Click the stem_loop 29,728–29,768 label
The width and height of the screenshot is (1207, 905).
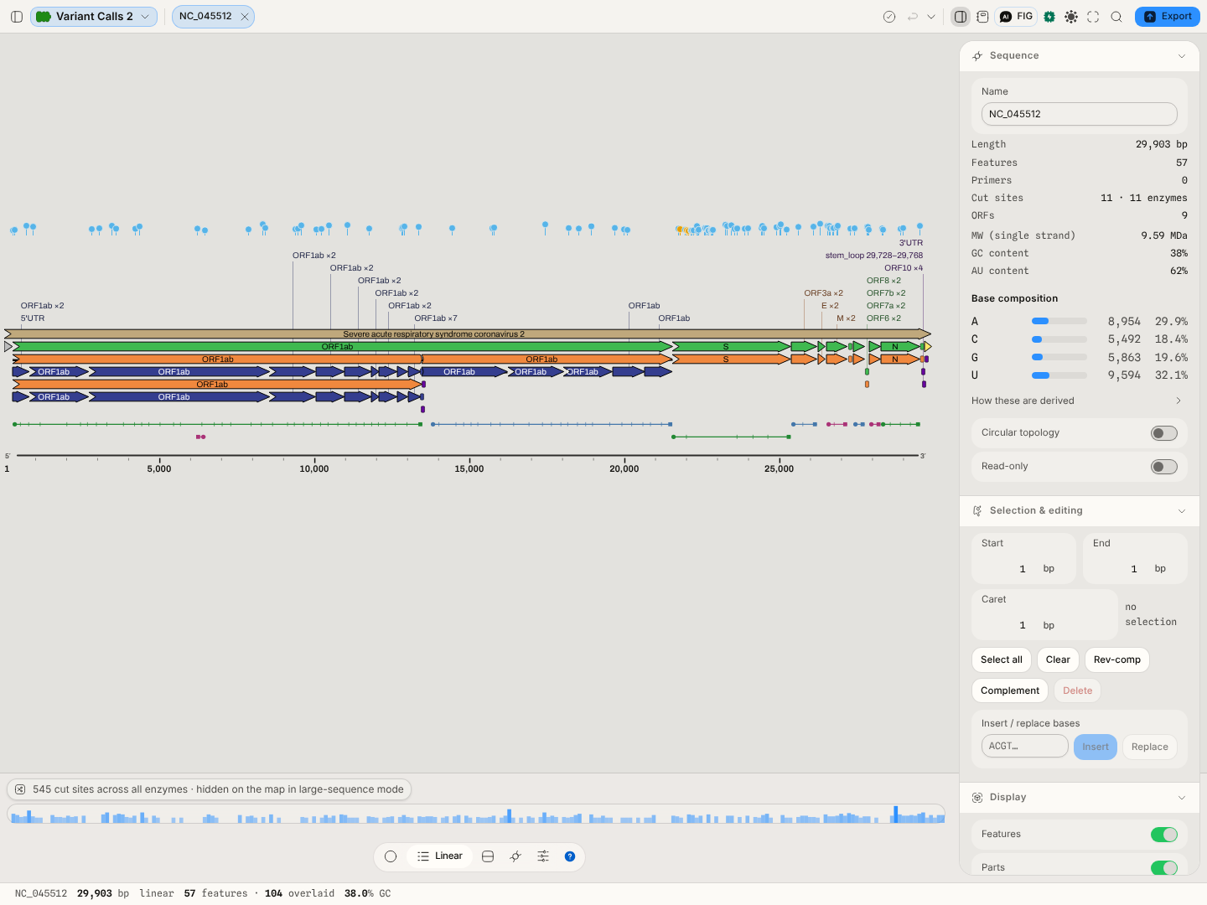tap(874, 256)
